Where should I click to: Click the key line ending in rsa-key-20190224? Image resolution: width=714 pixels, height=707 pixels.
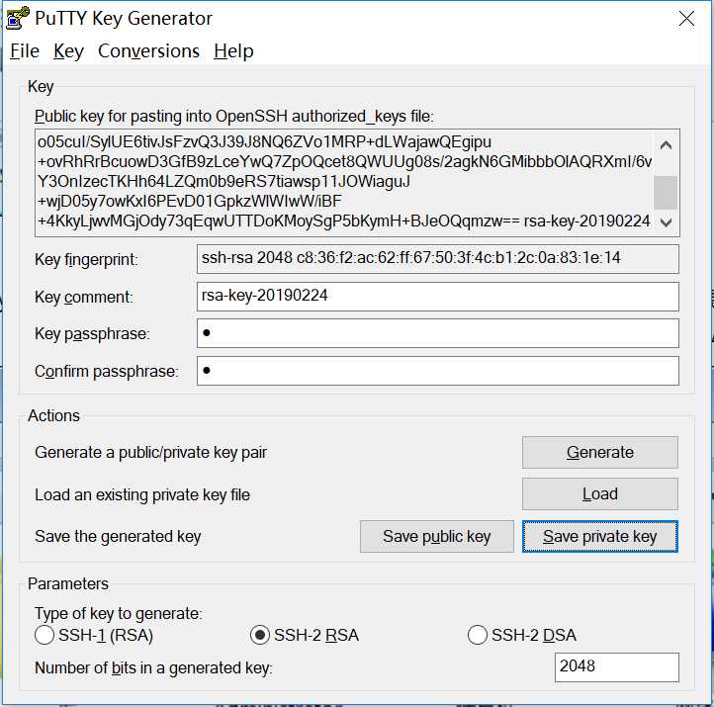coord(344,221)
